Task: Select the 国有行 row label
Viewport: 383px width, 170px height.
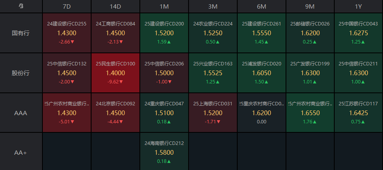Action: 21,33
